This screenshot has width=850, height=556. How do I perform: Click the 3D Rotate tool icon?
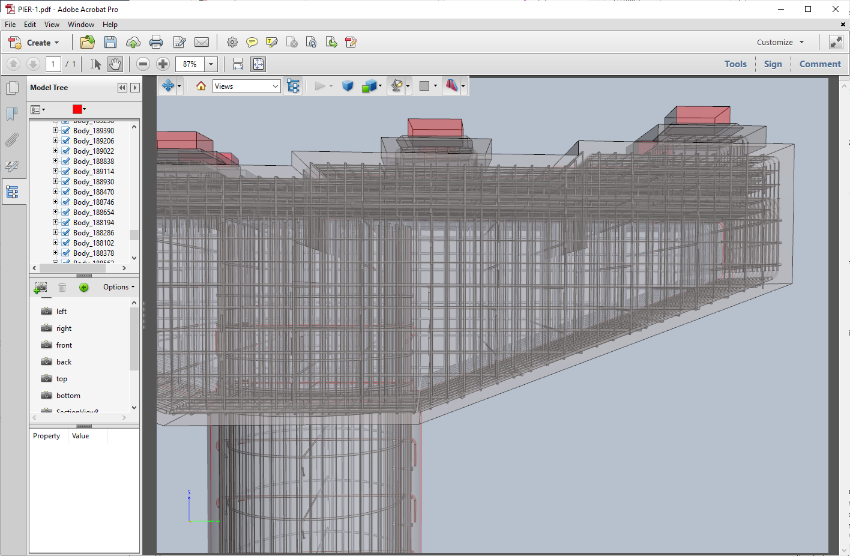point(168,86)
